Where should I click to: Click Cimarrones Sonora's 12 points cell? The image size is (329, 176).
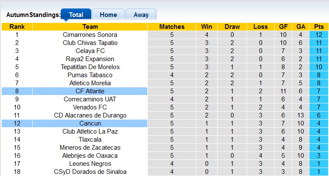tap(319, 35)
